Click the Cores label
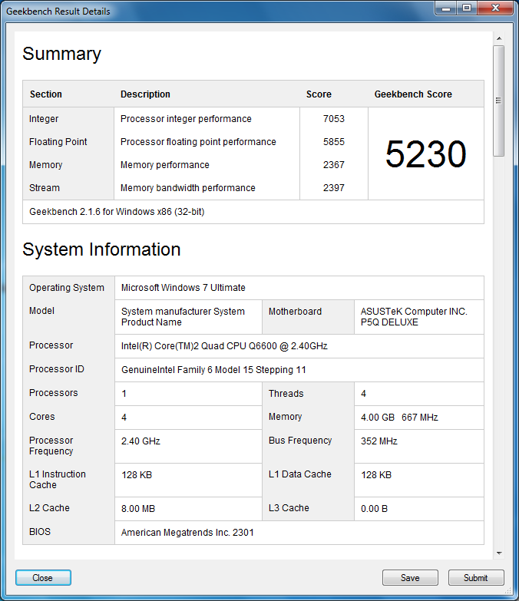519x601 pixels. 41,417
